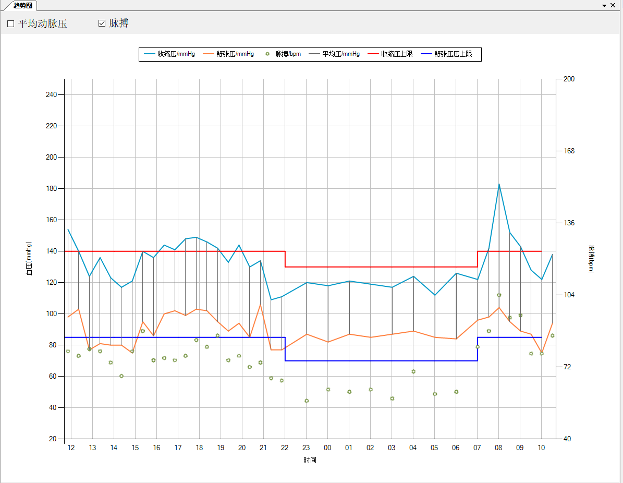Enable the 平均动脉压 checkbox
The image size is (623, 483).
pos(11,24)
